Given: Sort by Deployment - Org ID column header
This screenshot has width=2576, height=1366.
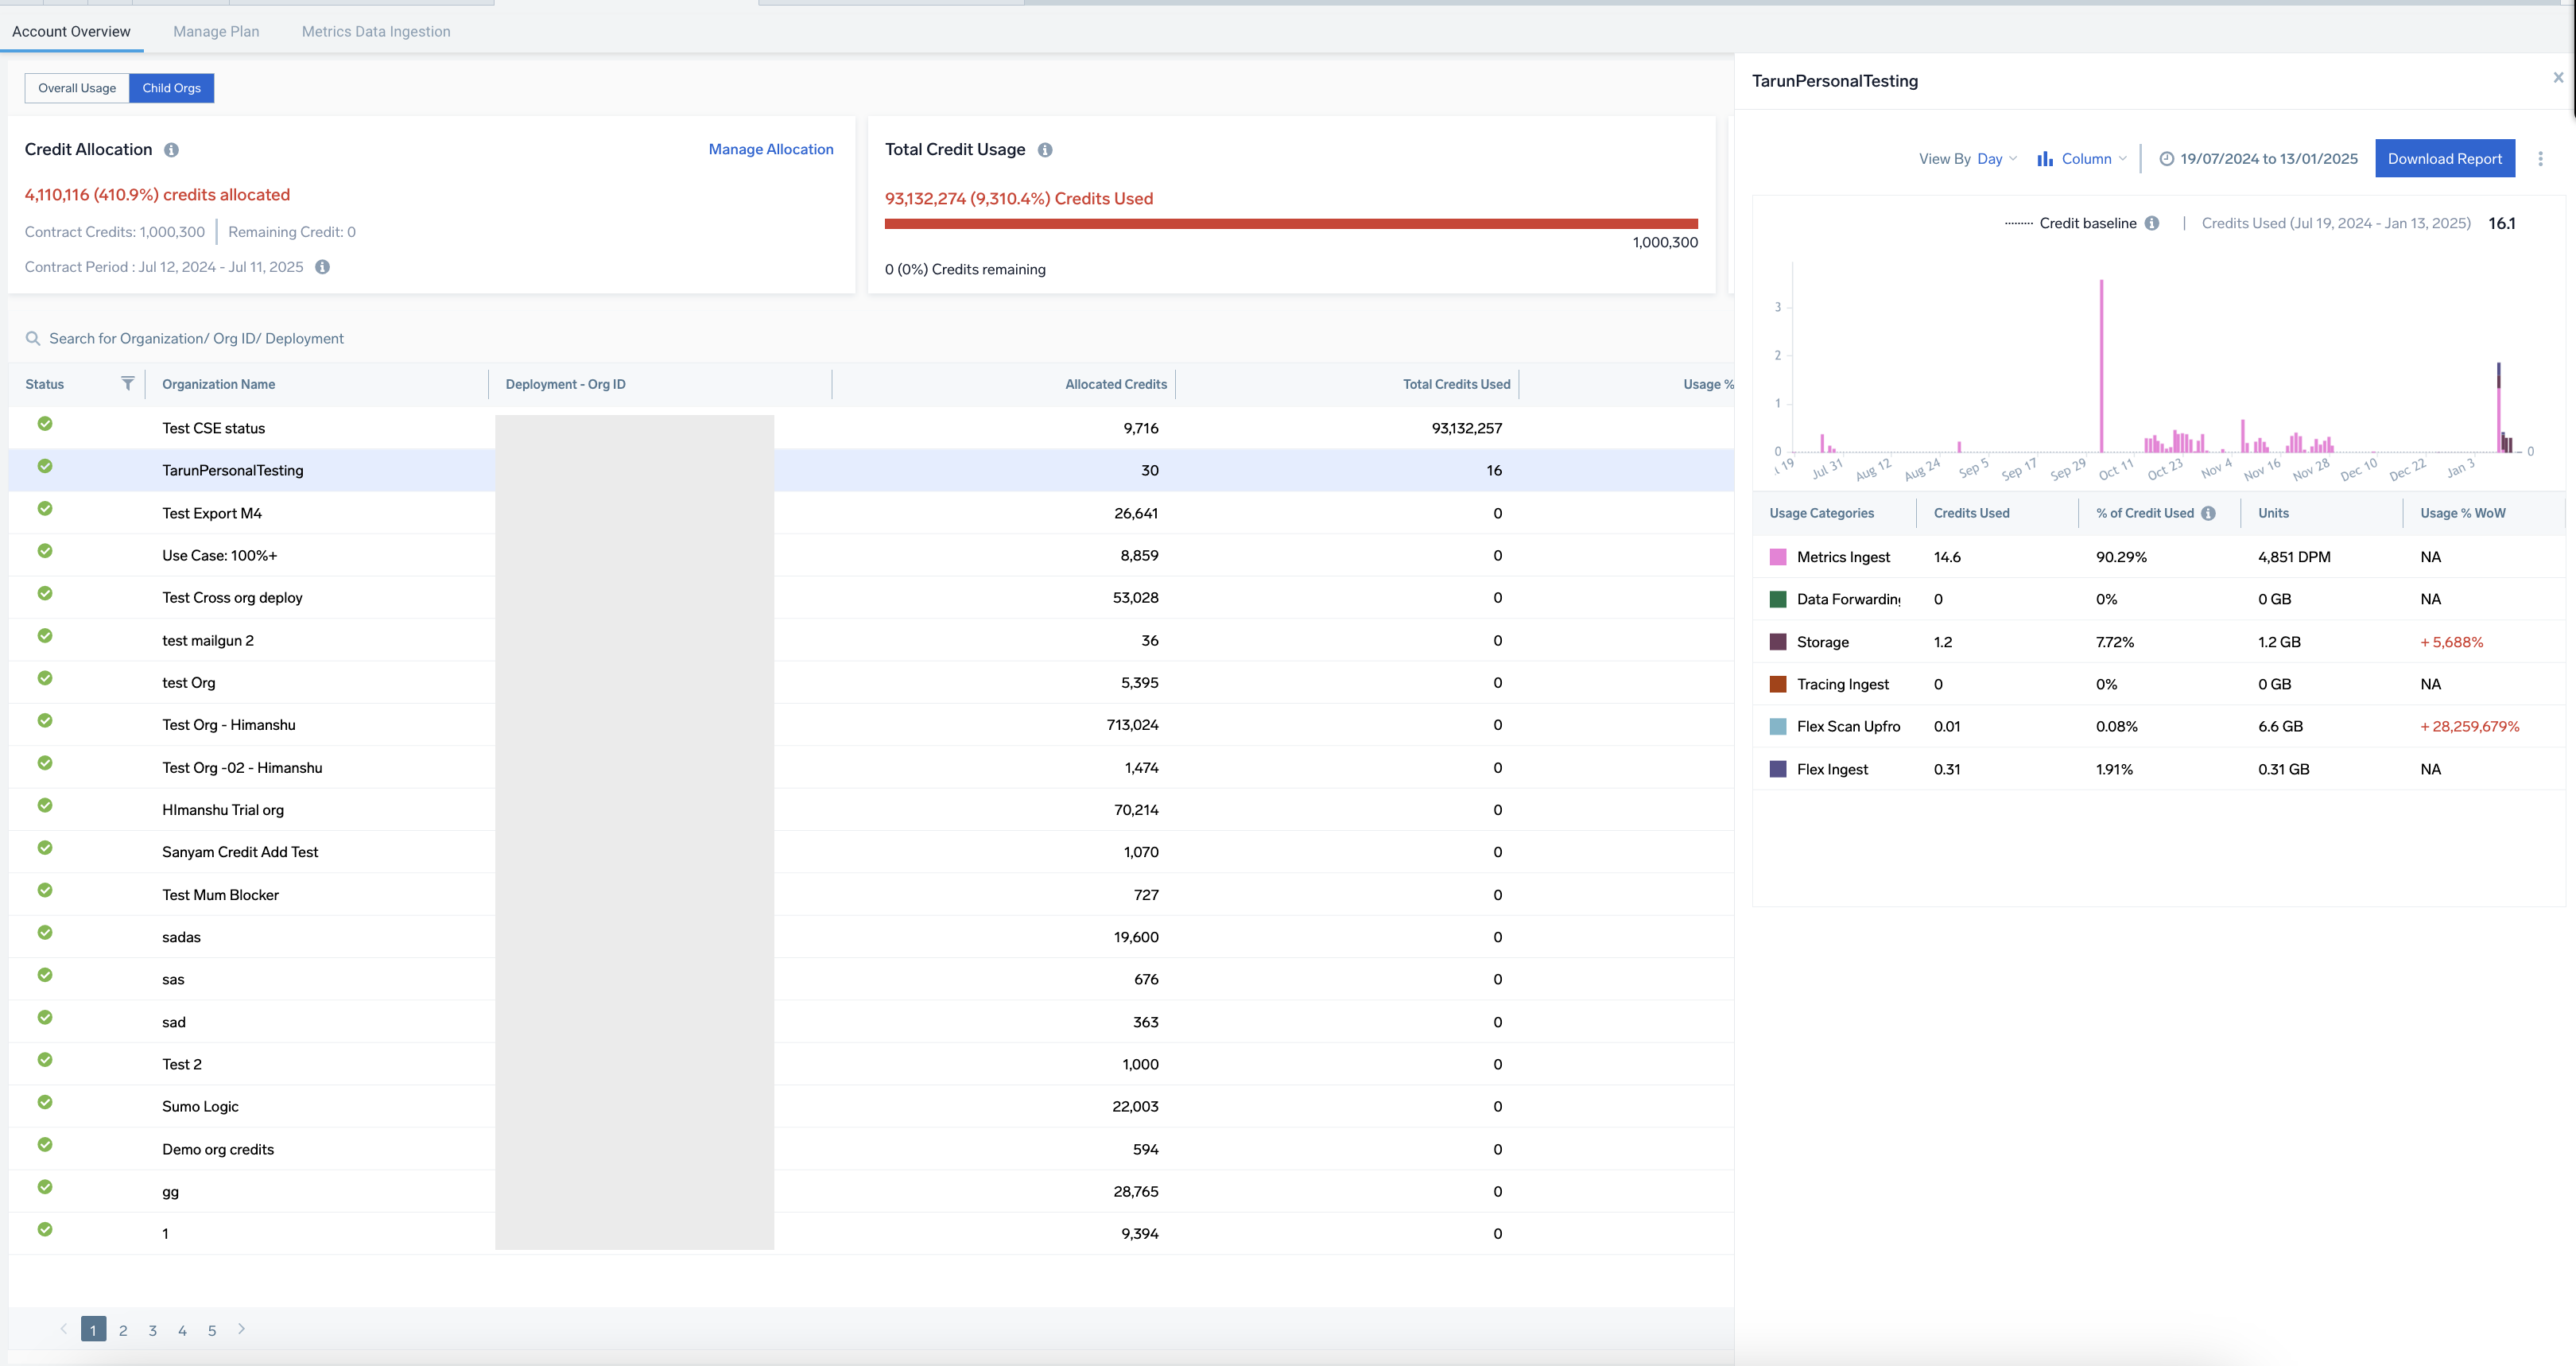Looking at the screenshot, I should pyautogui.click(x=565, y=384).
